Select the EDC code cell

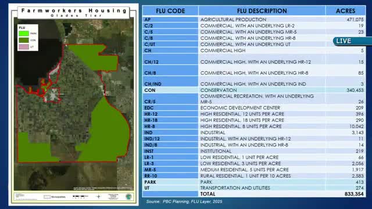(170, 107)
